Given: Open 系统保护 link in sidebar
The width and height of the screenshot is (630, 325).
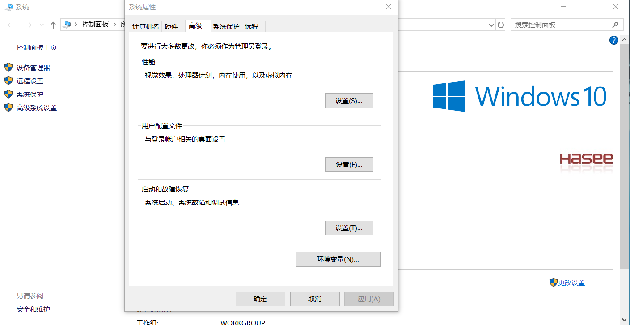Looking at the screenshot, I should (30, 94).
